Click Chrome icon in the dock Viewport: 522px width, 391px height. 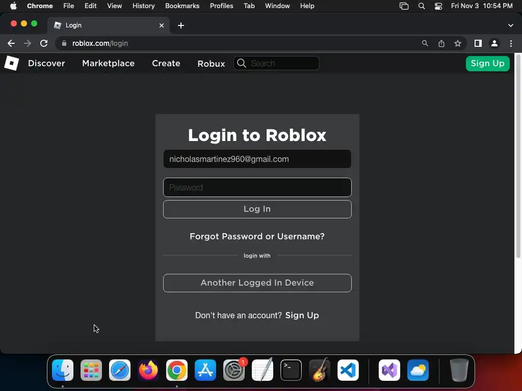[x=177, y=370]
